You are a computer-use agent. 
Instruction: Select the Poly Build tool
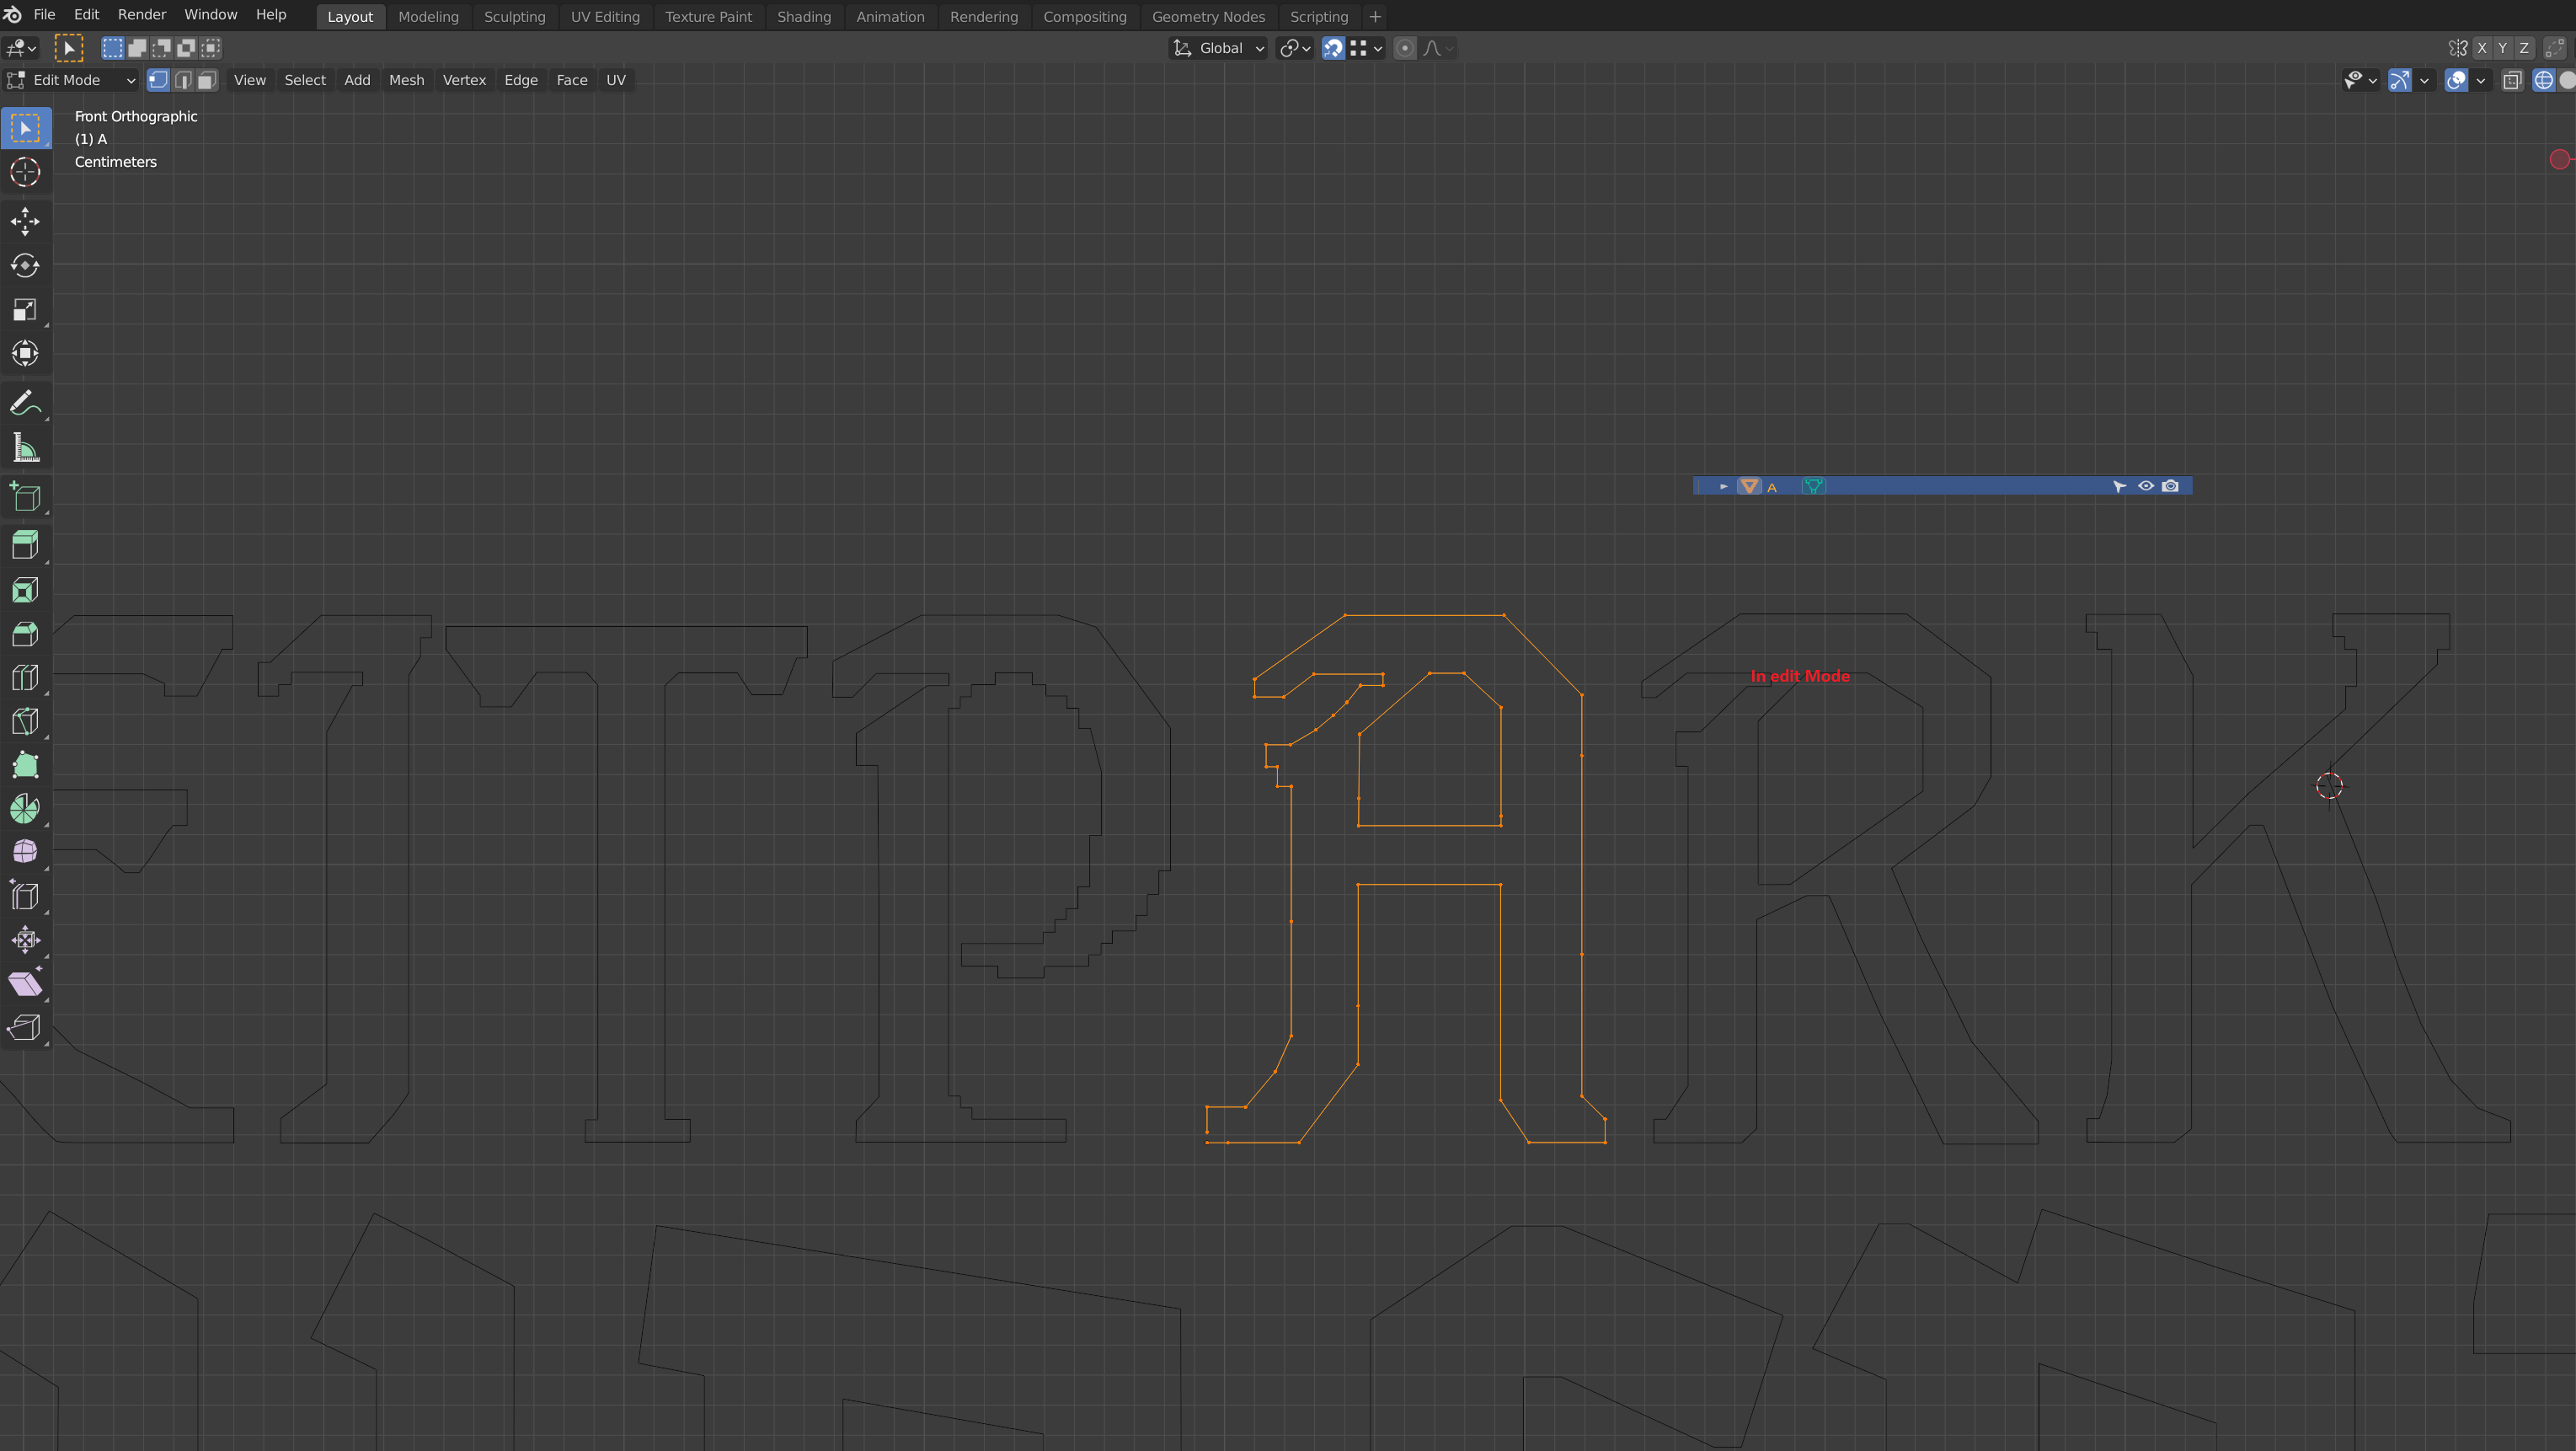(25, 765)
